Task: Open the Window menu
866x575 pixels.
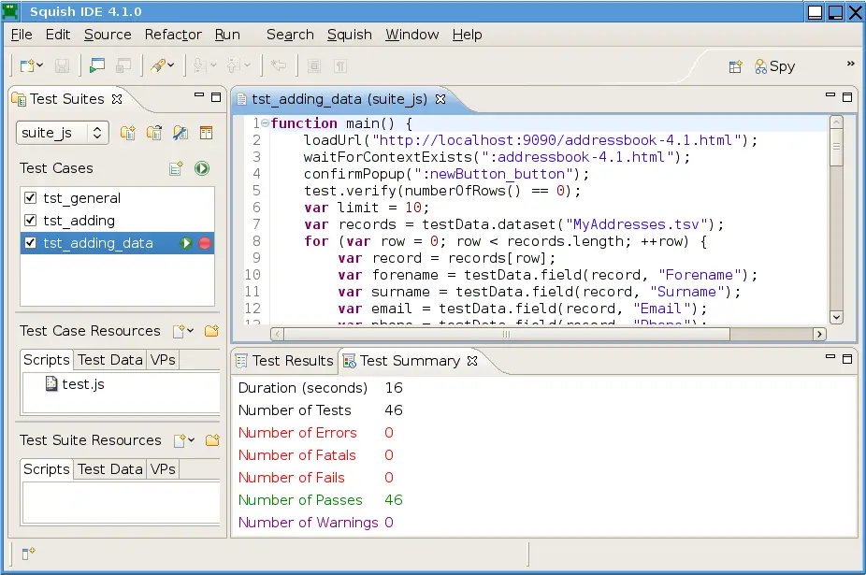Action: click(x=412, y=35)
